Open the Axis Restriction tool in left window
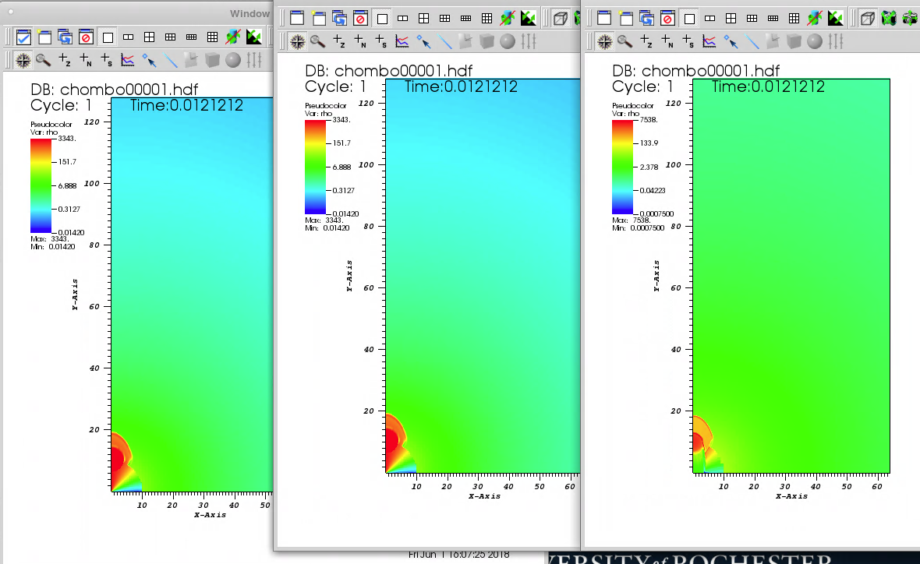The height and width of the screenshot is (564, 920). [254, 60]
